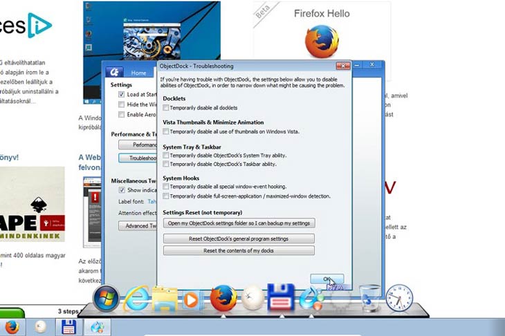Toggle disable all special window-event hooking

tap(166, 187)
